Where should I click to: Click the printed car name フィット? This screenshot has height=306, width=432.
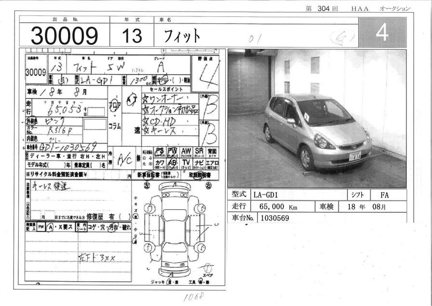coord(182,36)
